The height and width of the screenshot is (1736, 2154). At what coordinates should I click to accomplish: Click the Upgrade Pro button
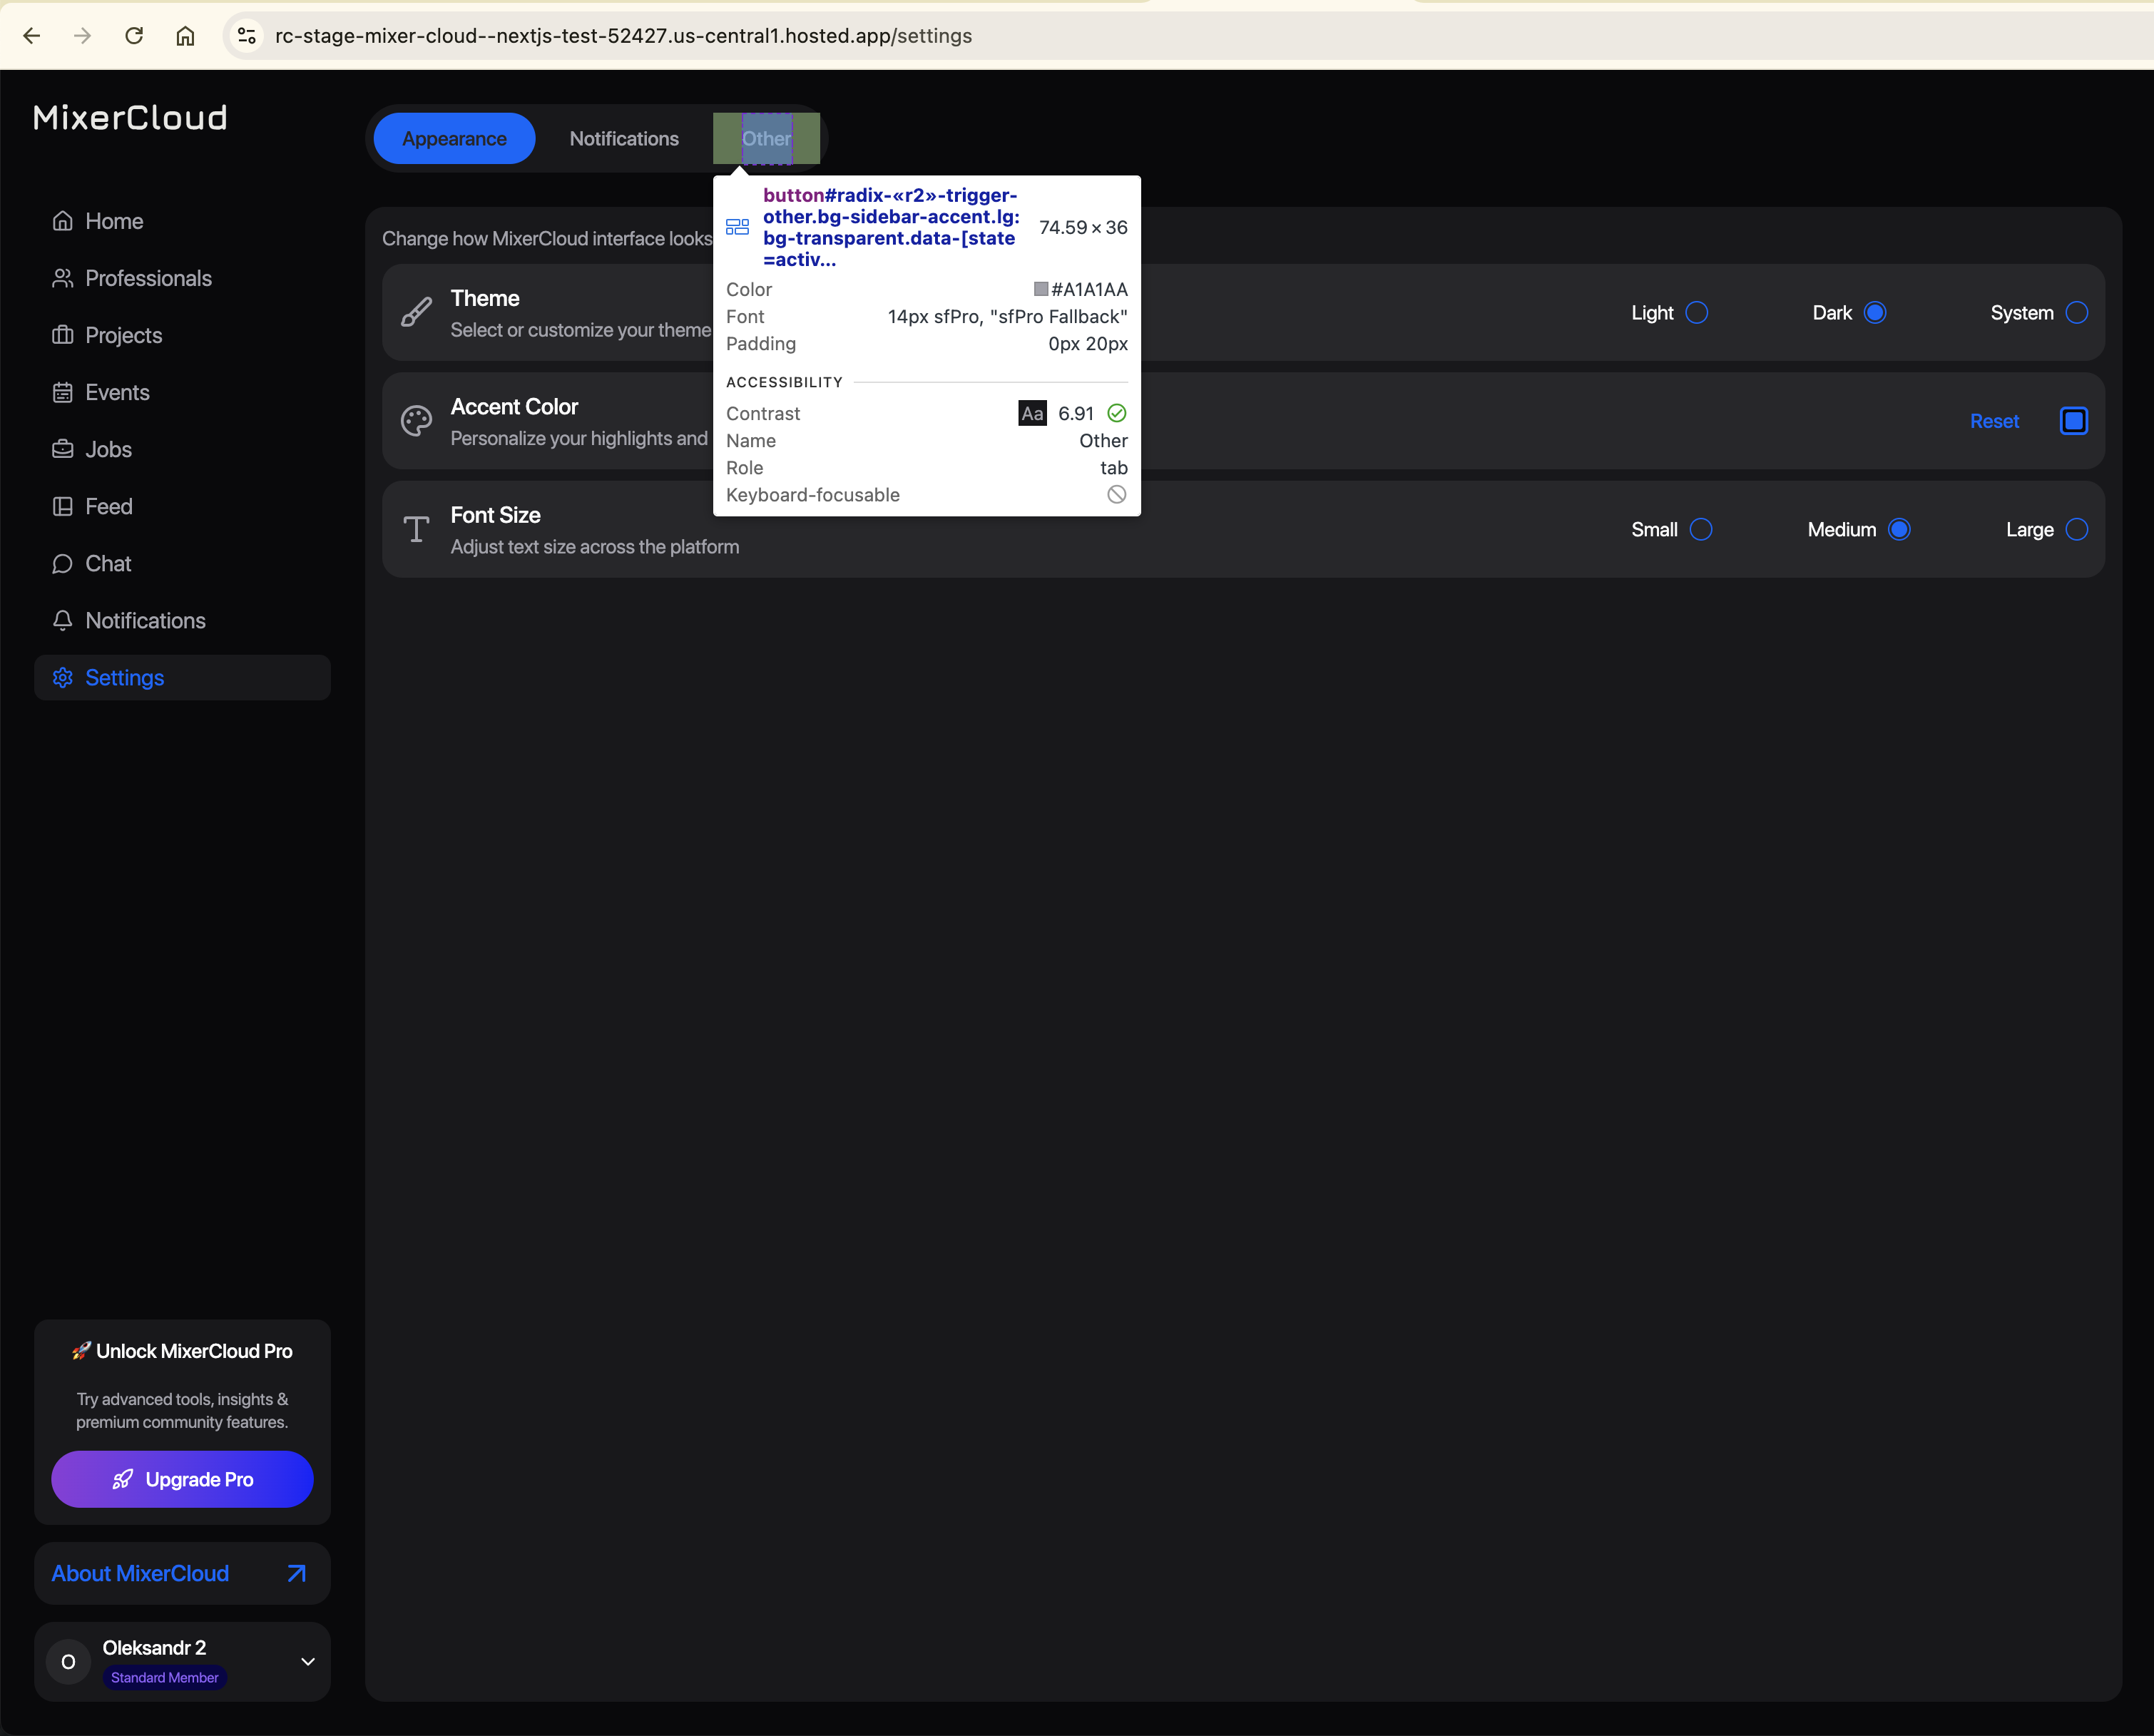coord(182,1479)
